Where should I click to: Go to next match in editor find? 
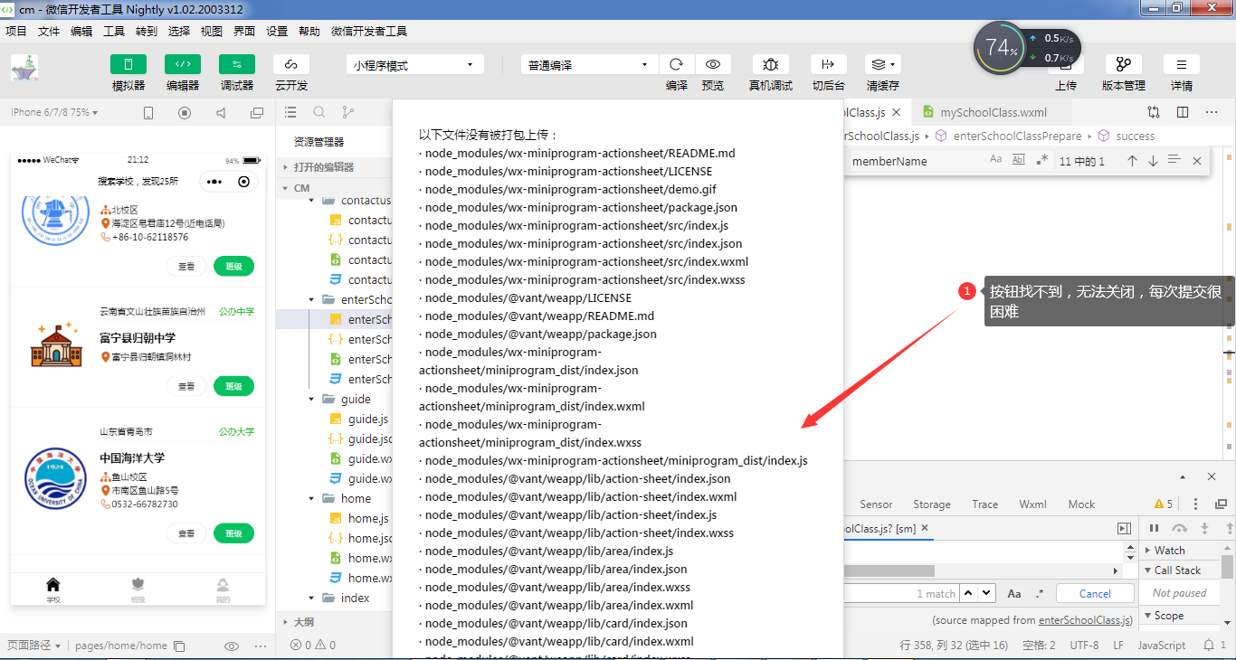click(x=1153, y=161)
